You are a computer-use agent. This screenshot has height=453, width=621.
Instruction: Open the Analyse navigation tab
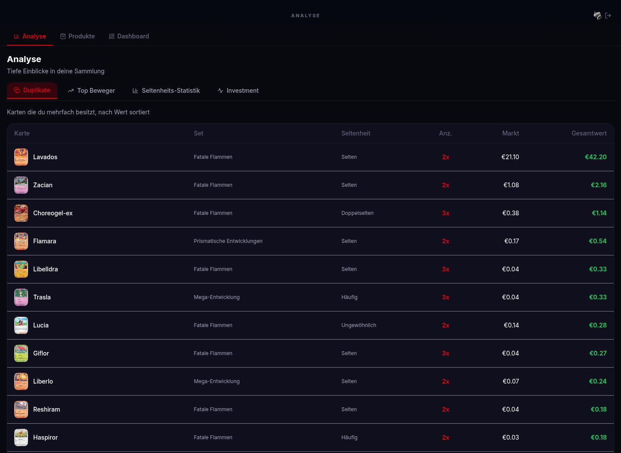coord(30,36)
